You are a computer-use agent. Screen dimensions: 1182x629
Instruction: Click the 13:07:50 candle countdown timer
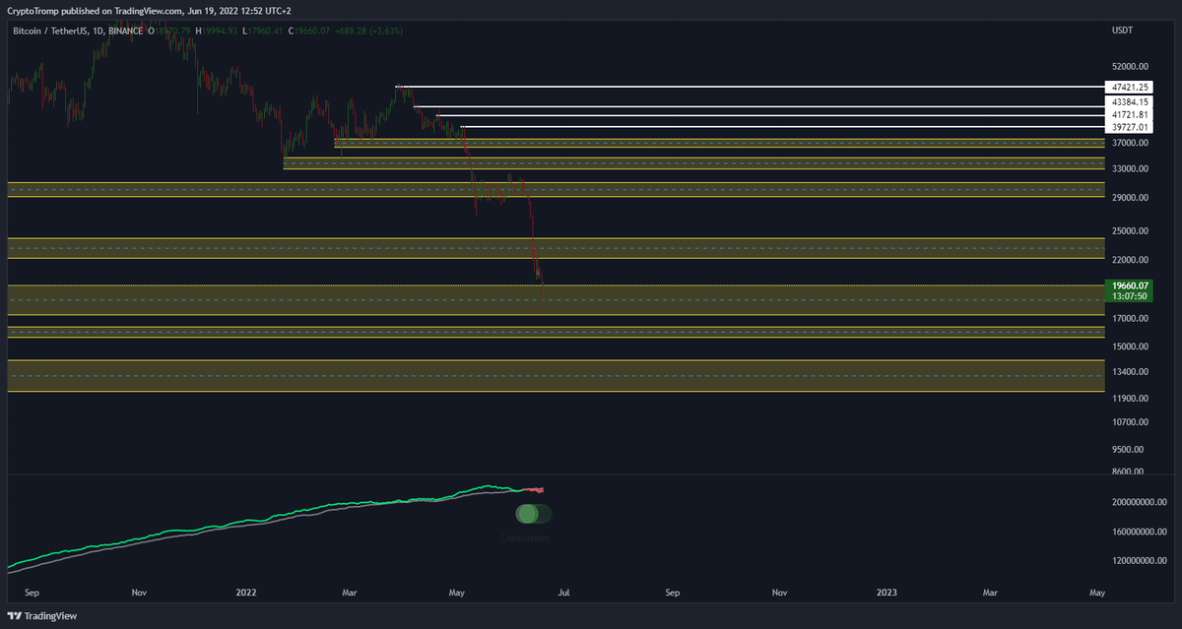(1128, 294)
